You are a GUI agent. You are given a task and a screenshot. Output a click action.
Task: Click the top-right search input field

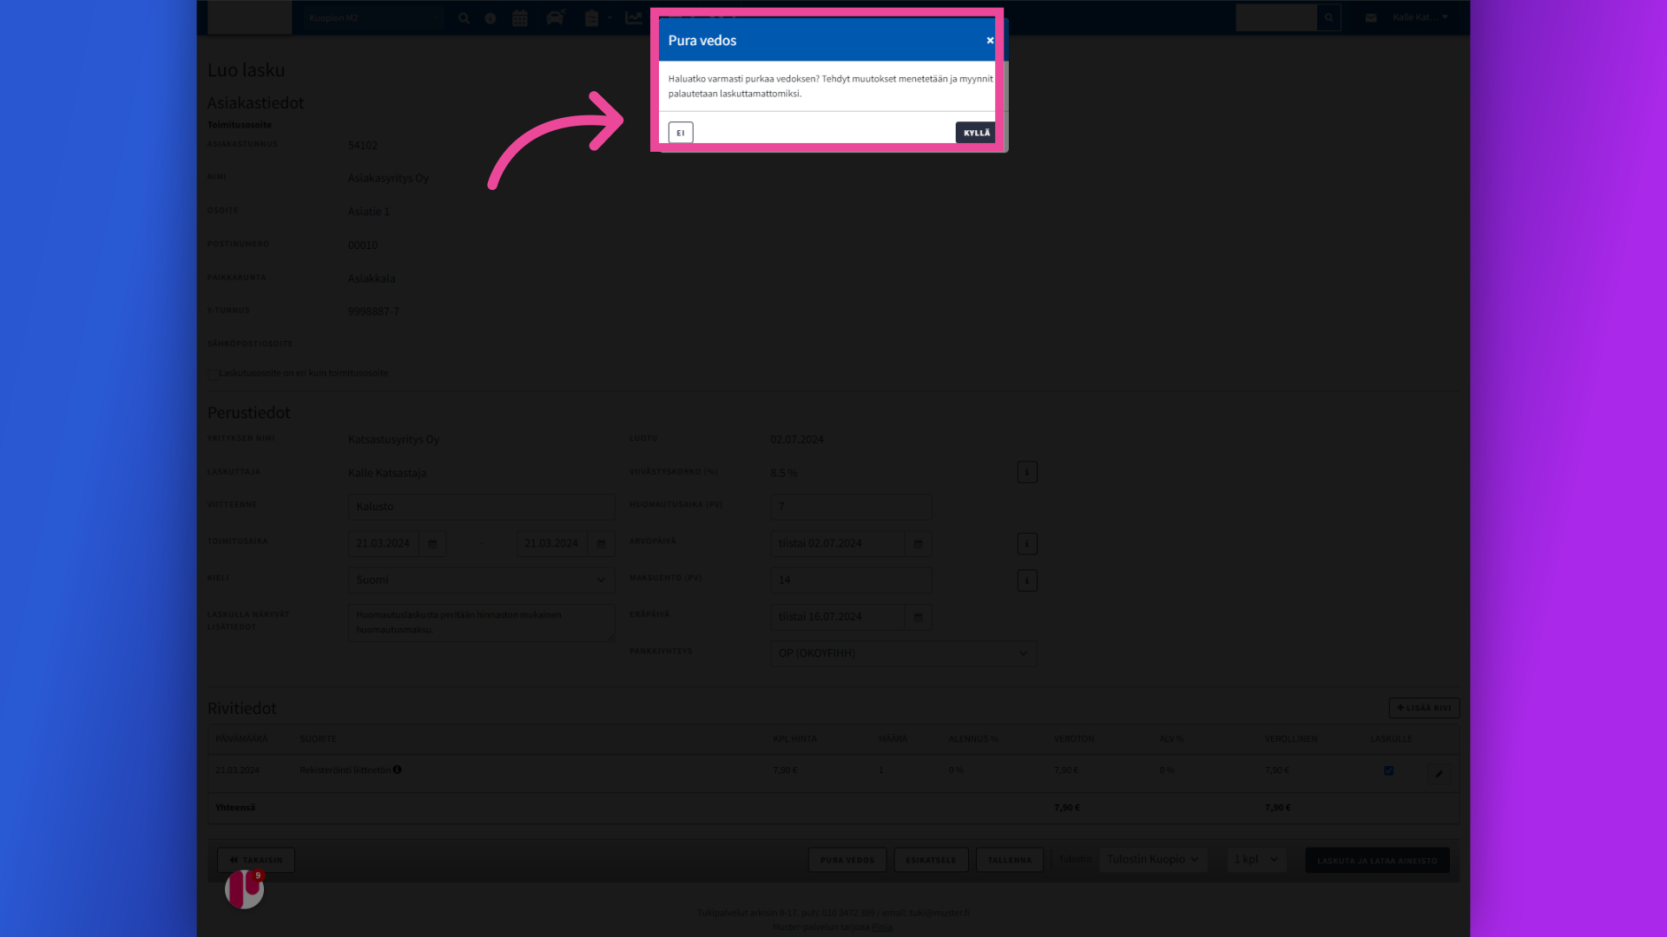1276,17
